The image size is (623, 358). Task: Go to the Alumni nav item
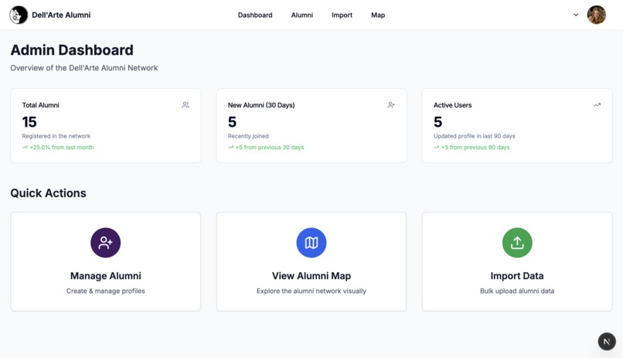pyautogui.click(x=302, y=15)
